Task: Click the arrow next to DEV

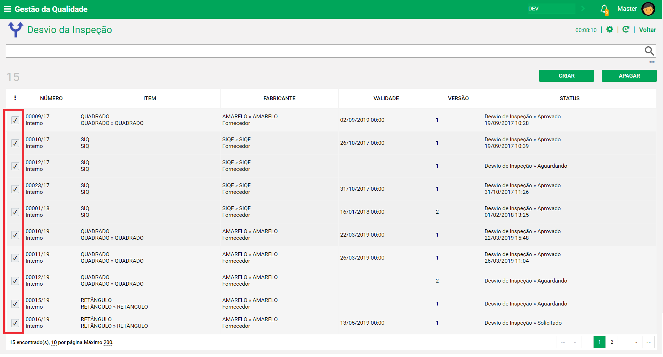Action: pyautogui.click(x=583, y=9)
